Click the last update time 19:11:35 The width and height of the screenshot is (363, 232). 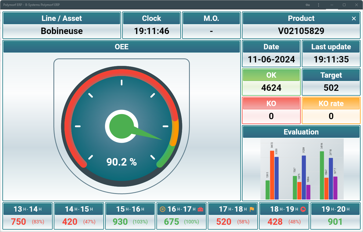(x=331, y=59)
